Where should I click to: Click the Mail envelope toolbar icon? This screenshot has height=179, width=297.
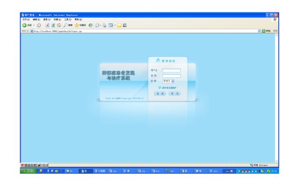coord(97,25)
